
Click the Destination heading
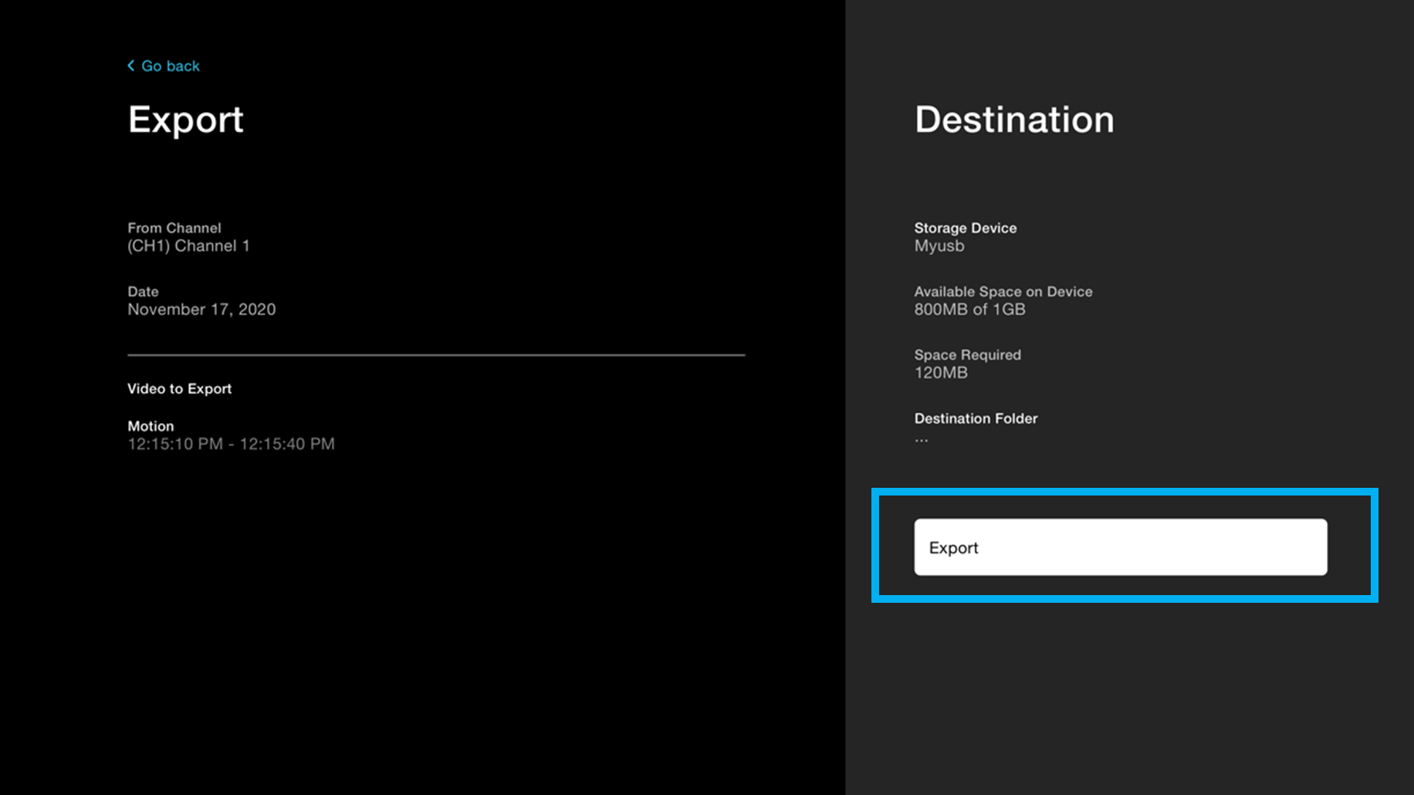tap(1014, 120)
